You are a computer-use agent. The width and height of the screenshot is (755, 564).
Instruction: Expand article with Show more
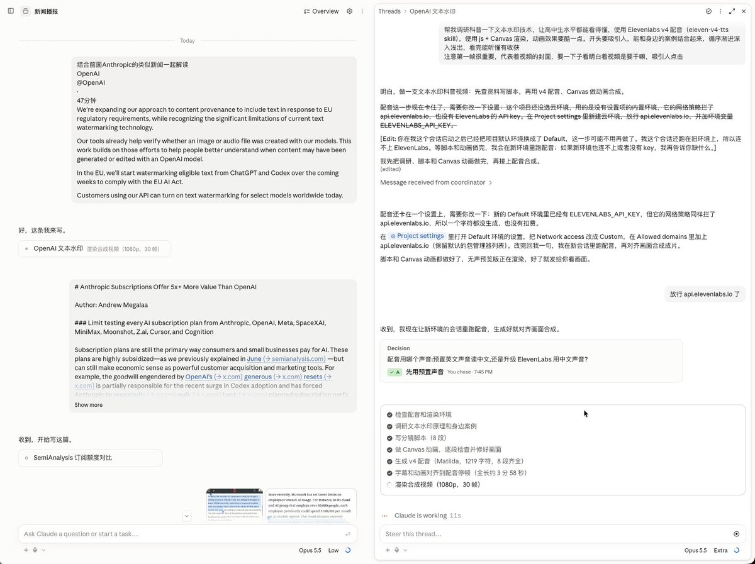point(88,405)
